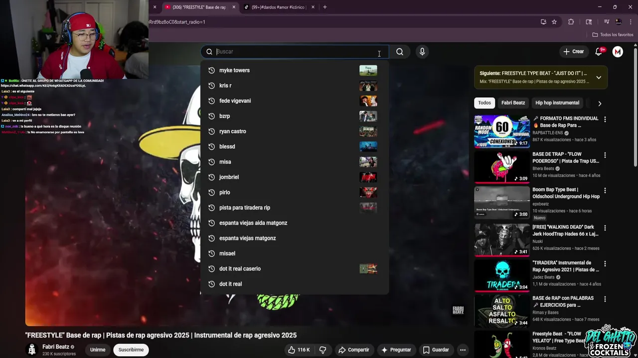Click the Preguntar button
The image size is (638, 358).
(396, 350)
